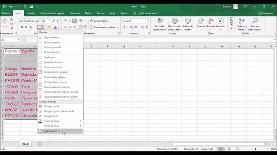Screen dimensions: 277x155
Task: Switch to the Datos ribbon tab
Action: pos(88,13)
